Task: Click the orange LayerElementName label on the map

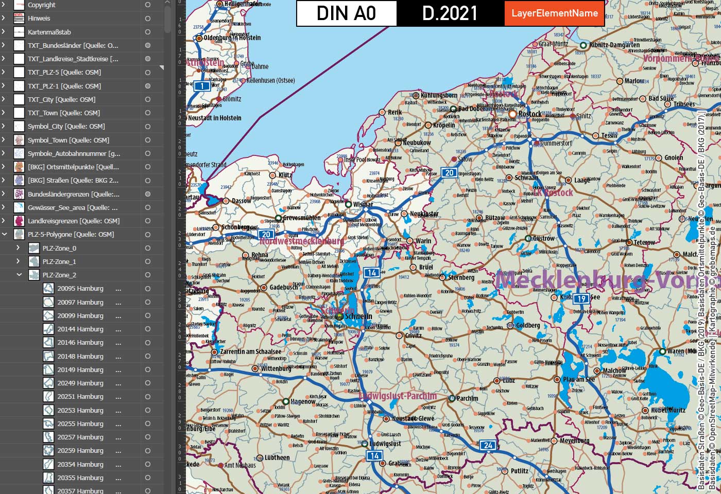Action: tap(553, 14)
